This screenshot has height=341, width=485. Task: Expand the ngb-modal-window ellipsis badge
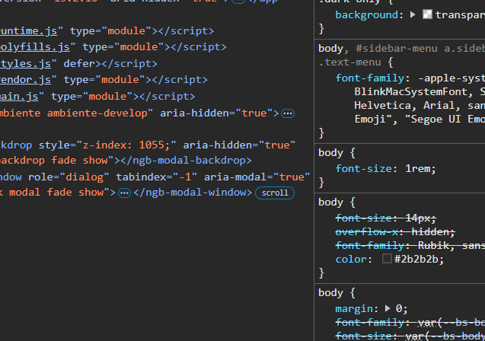point(124,193)
